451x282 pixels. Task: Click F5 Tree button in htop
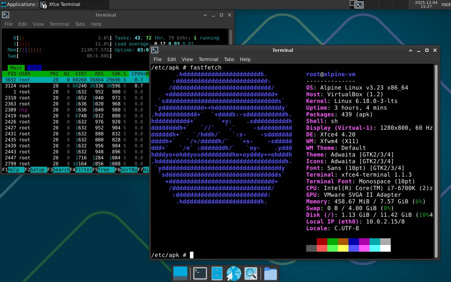103,170
